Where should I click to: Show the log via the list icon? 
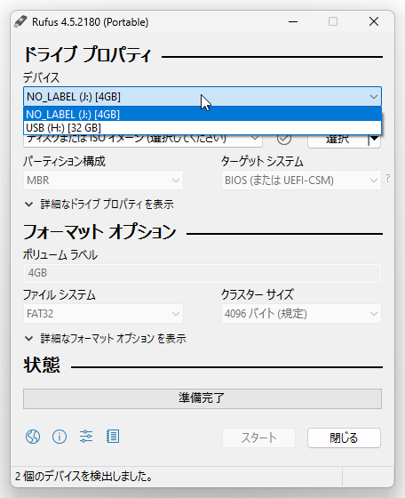click(113, 437)
